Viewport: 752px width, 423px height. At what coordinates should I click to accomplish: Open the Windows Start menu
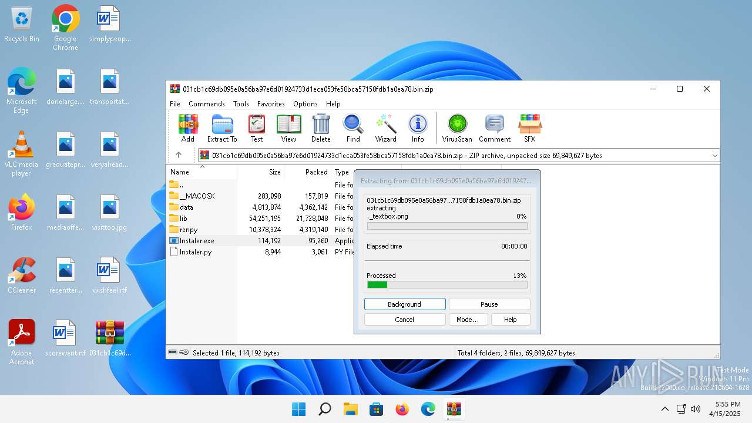298,409
